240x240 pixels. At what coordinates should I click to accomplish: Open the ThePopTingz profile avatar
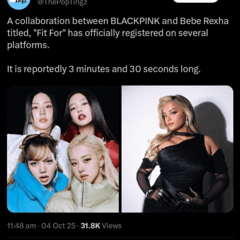coord(19,4)
